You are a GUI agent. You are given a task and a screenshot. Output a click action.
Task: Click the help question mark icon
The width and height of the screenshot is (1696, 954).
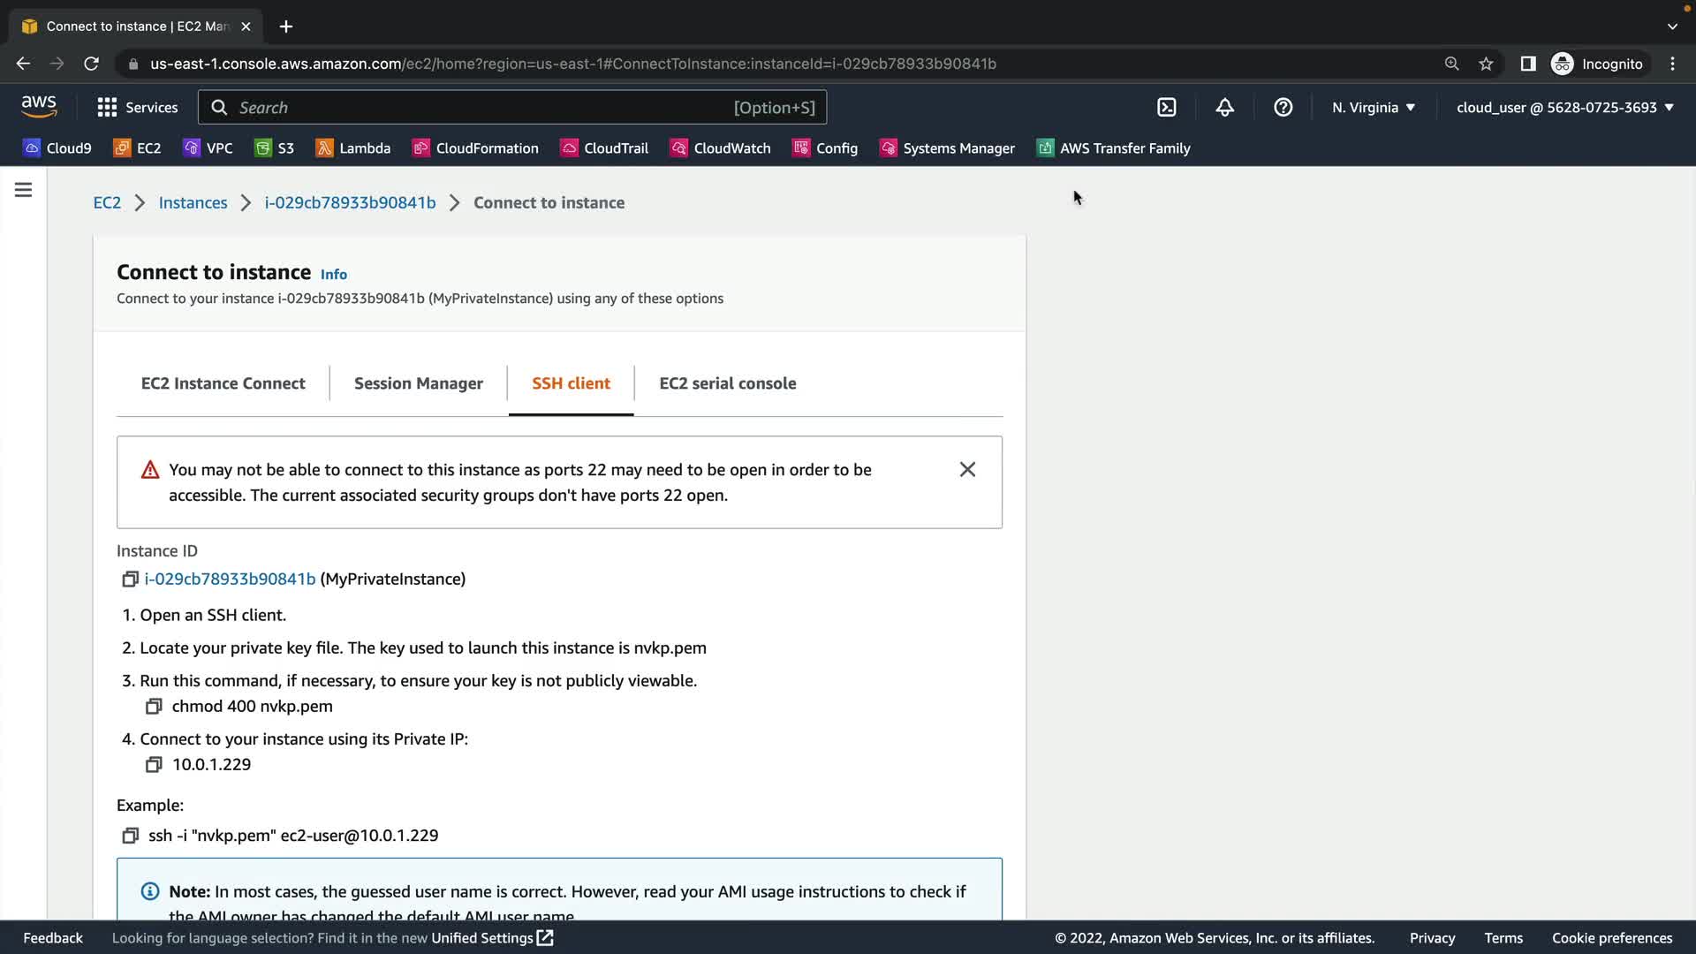coord(1283,108)
